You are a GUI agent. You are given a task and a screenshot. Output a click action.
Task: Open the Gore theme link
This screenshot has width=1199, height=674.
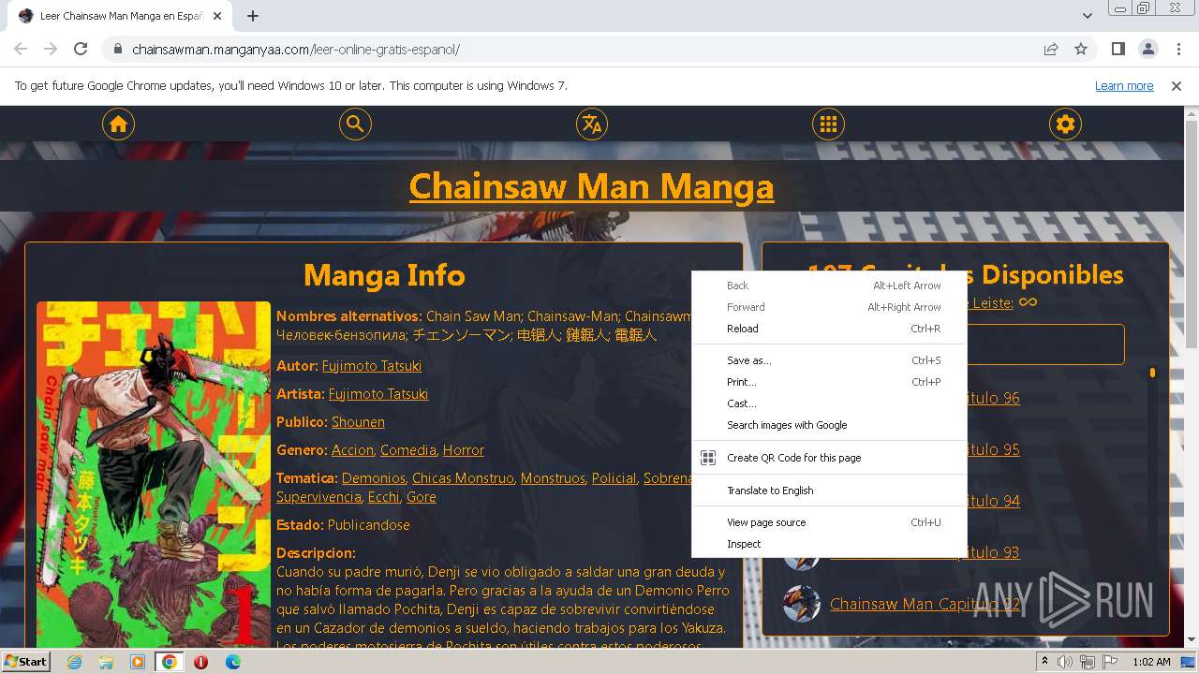(421, 497)
